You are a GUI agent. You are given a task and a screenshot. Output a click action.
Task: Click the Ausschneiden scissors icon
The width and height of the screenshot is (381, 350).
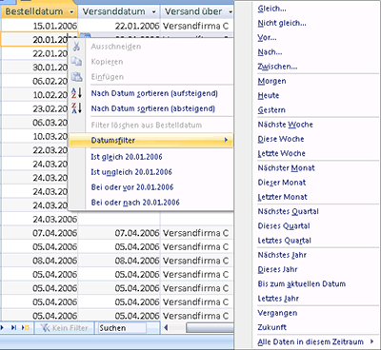76,47
